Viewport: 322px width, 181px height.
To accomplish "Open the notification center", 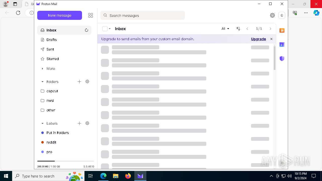I will 314,176.
